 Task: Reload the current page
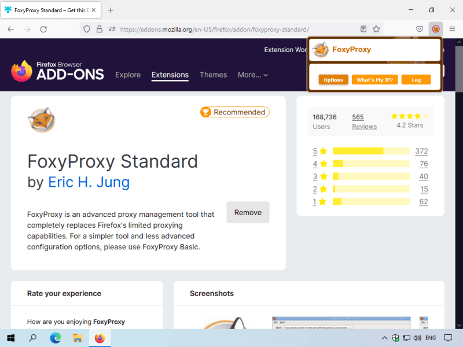(43, 29)
